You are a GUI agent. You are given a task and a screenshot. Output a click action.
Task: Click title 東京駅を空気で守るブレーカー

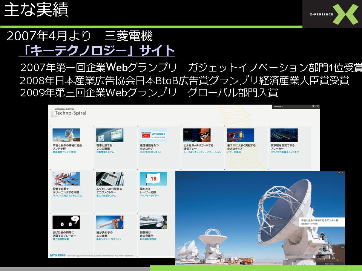click(282, 147)
